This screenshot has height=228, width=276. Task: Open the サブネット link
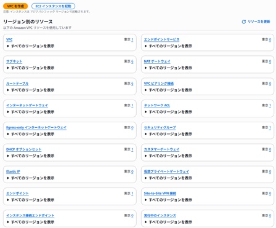point(14,61)
